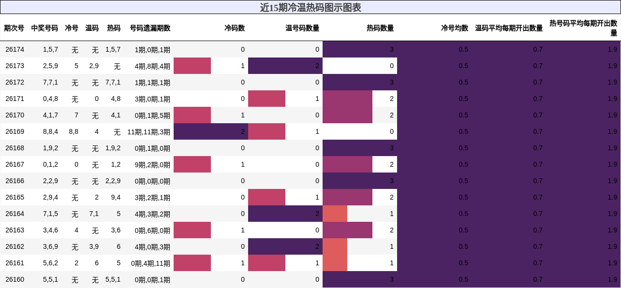Click the warm number cell 7,1
The width and height of the screenshot is (621, 288).
tap(94, 214)
